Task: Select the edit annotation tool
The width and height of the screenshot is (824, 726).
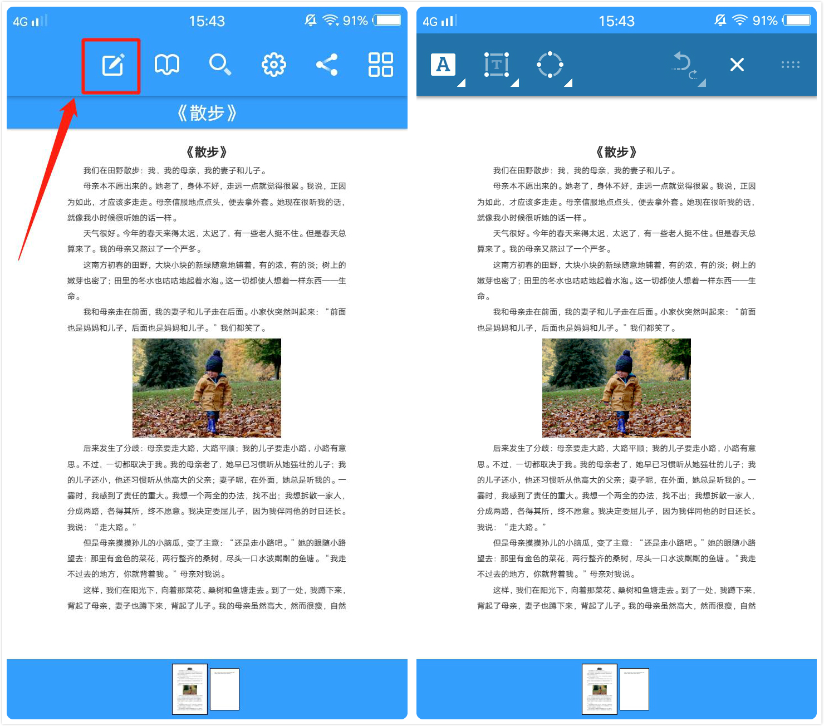Action: coord(114,64)
